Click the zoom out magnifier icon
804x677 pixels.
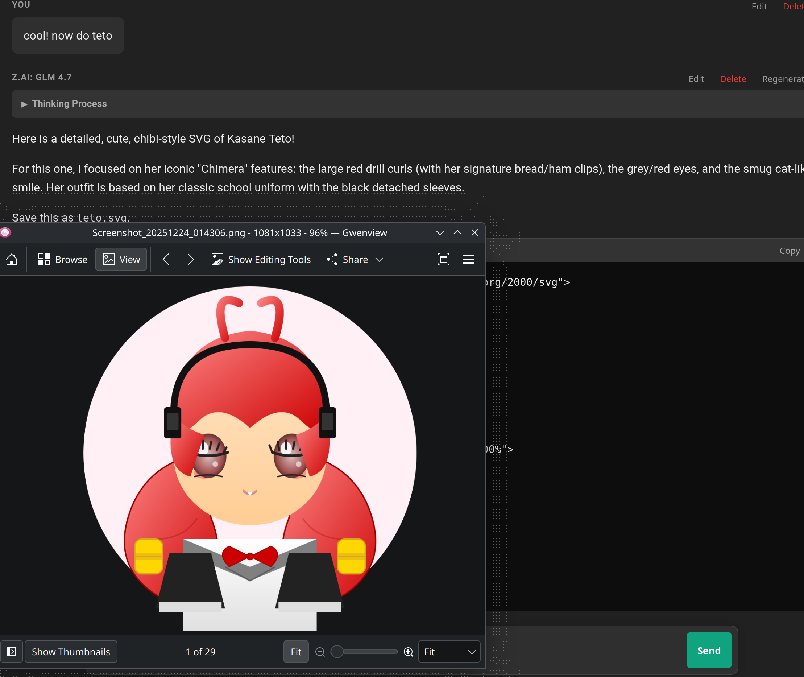(320, 652)
